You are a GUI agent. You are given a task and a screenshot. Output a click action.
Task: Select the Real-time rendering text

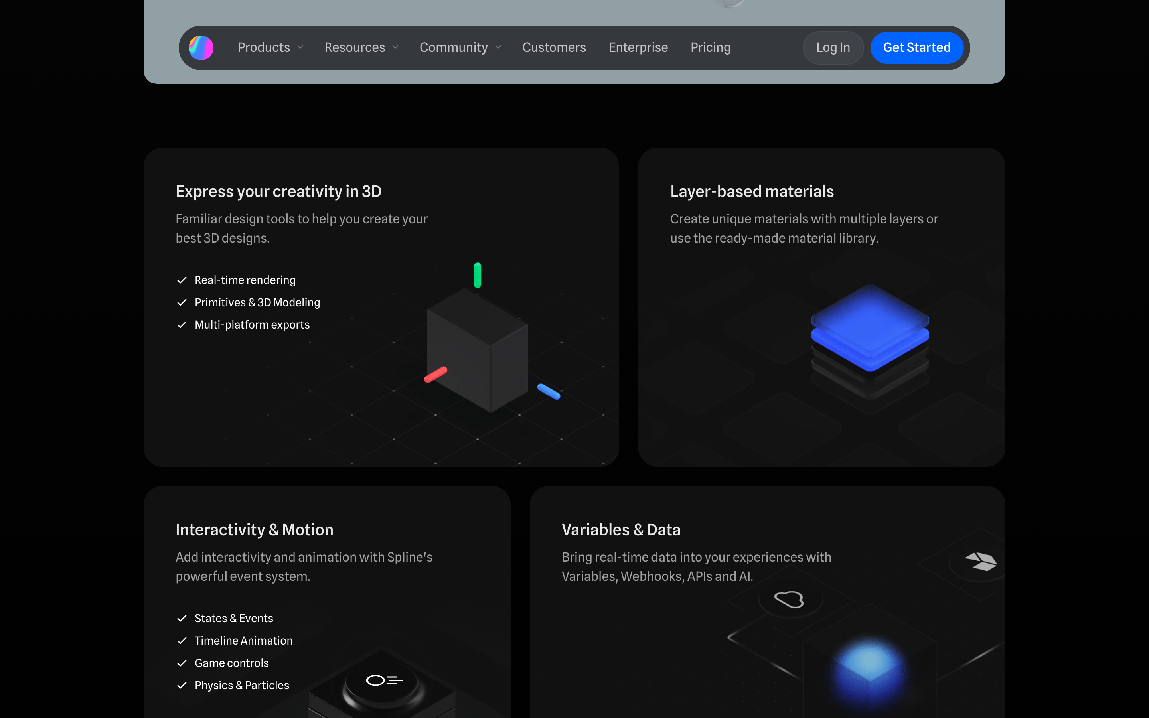coord(245,280)
